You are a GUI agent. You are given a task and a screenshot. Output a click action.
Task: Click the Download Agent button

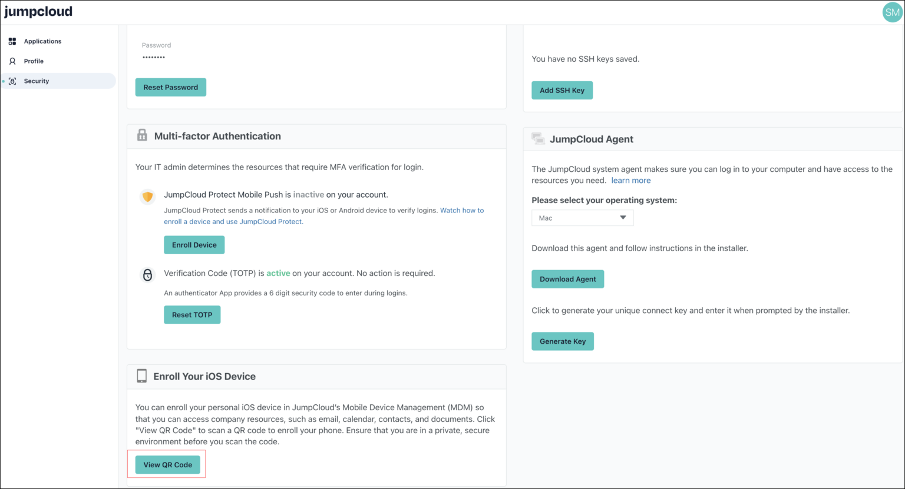coord(567,278)
